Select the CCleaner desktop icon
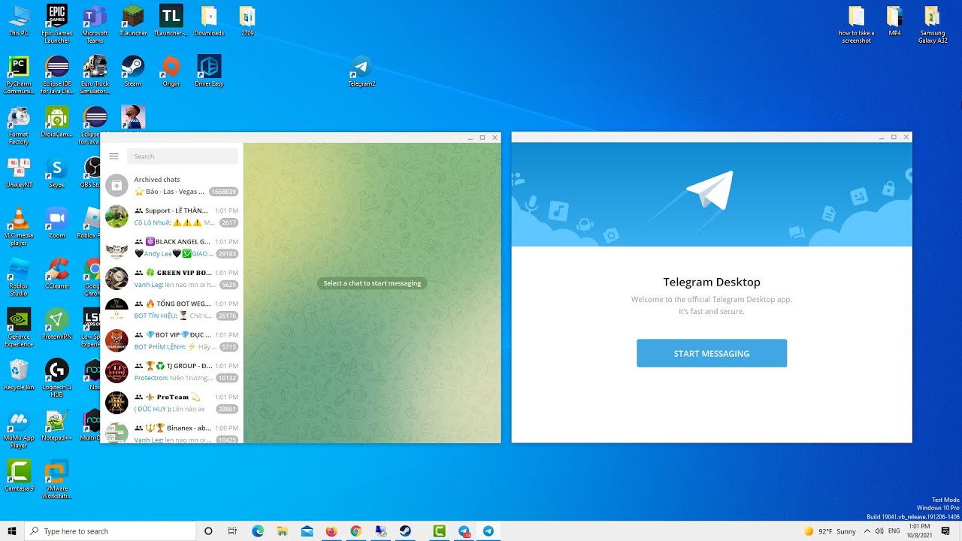The width and height of the screenshot is (962, 541). pyautogui.click(x=57, y=274)
